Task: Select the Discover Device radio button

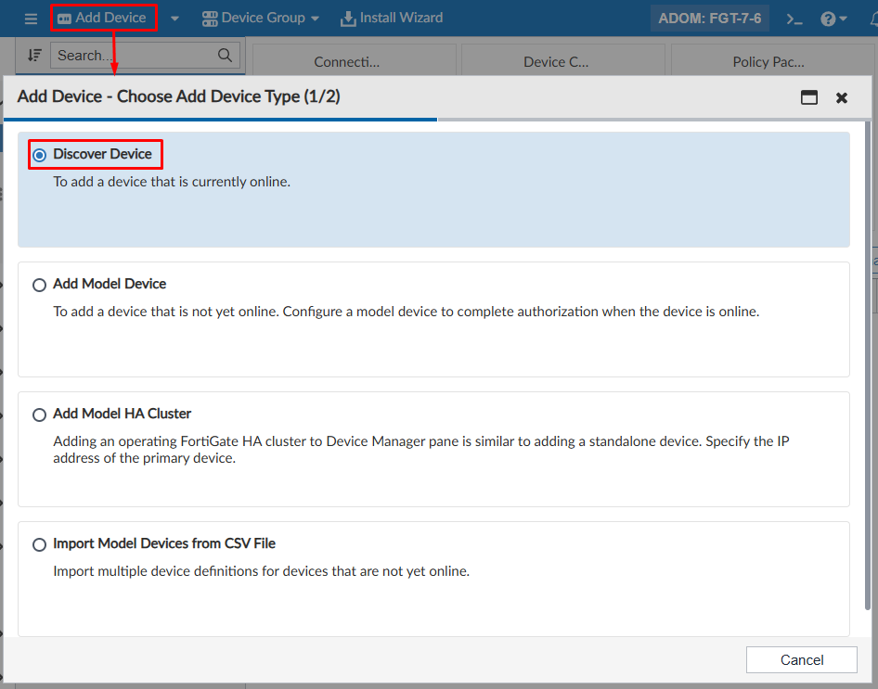Action: point(39,154)
